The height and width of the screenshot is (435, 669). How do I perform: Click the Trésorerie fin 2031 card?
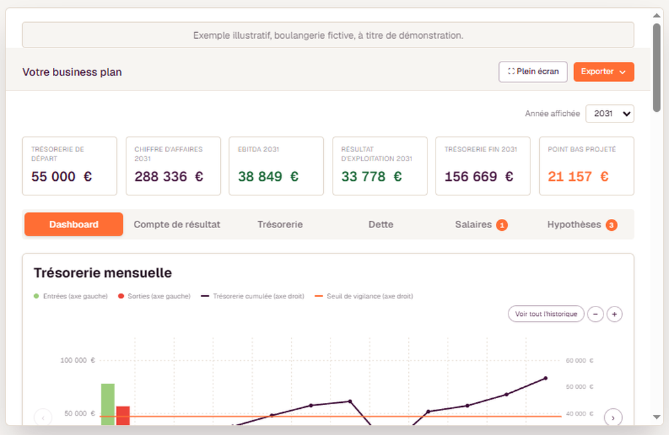click(x=483, y=166)
